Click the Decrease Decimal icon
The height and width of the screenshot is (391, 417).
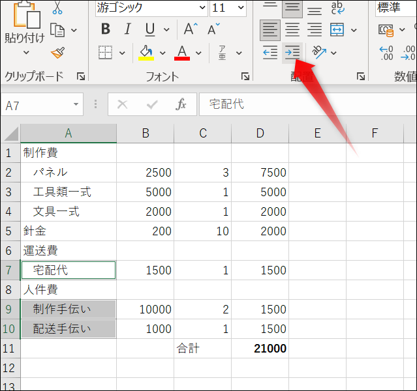(x=409, y=53)
